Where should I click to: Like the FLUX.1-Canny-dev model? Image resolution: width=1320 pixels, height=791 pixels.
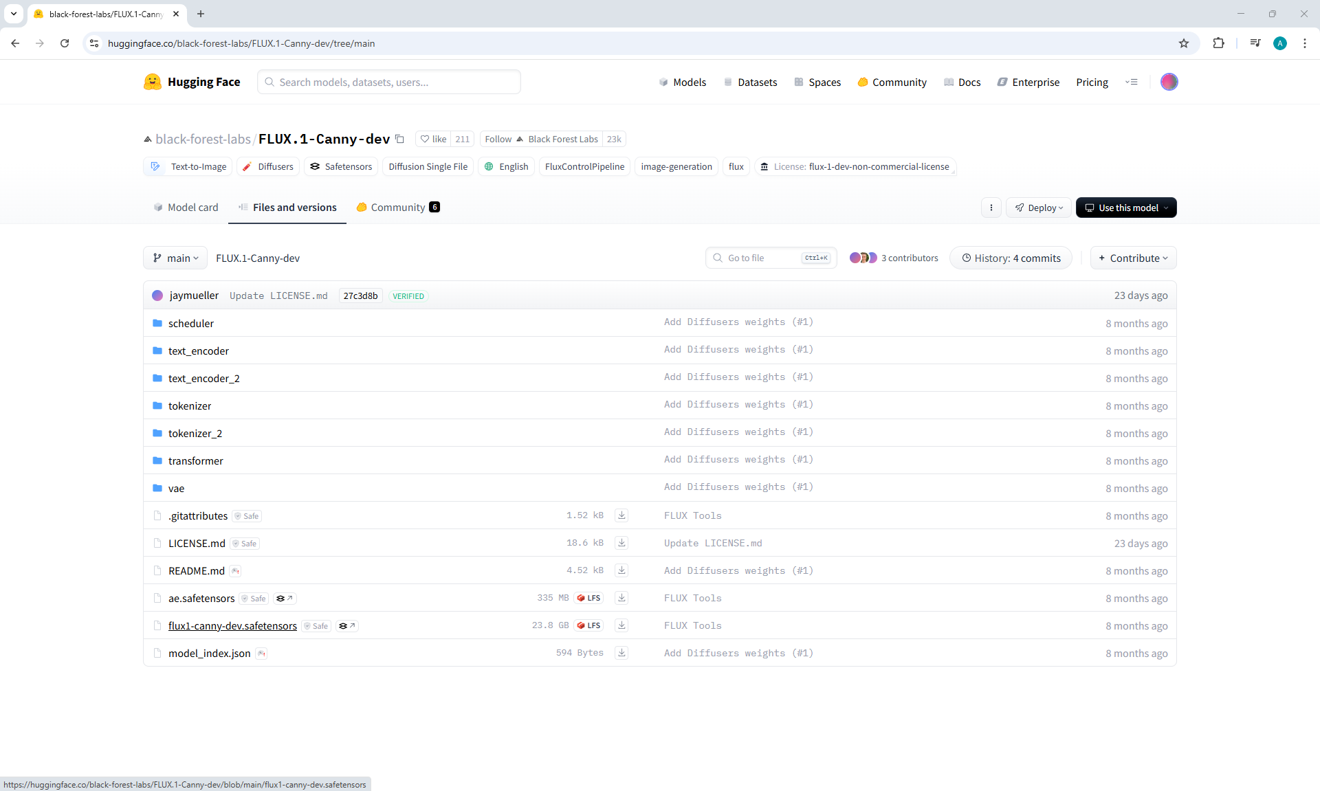(x=434, y=139)
